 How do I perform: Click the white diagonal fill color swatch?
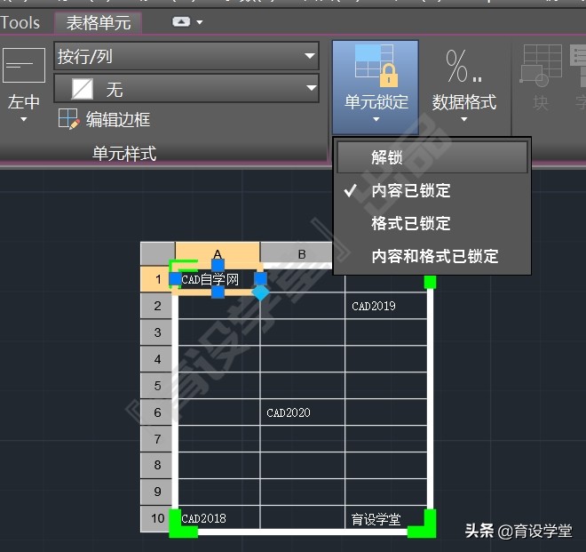pyautogui.click(x=83, y=89)
